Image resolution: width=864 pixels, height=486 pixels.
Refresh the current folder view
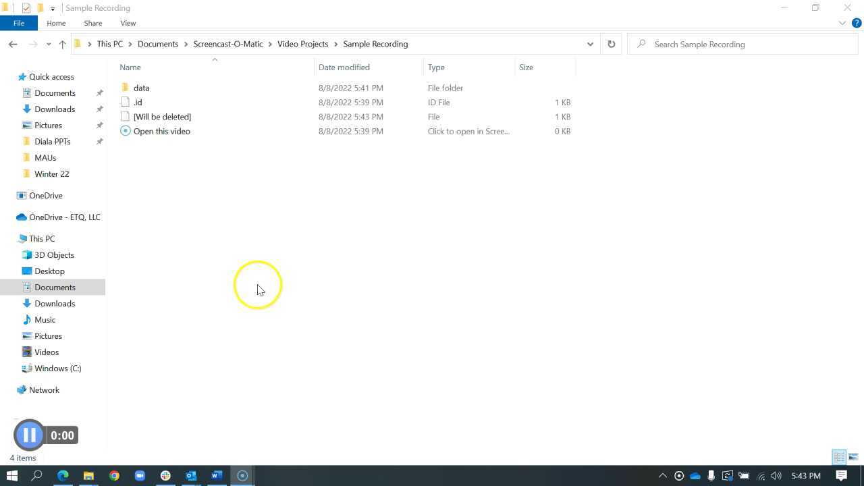coord(611,44)
